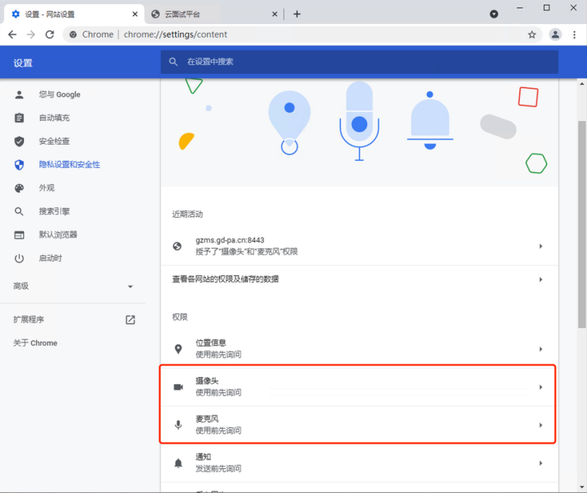Expand 通知 permission arrow
Viewport: 587px width, 493px height.
(x=540, y=463)
